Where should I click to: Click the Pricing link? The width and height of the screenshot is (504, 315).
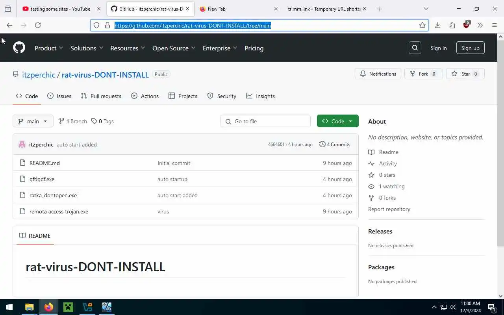click(x=254, y=48)
